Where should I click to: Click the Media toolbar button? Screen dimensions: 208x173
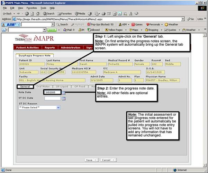(x=79, y=13)
